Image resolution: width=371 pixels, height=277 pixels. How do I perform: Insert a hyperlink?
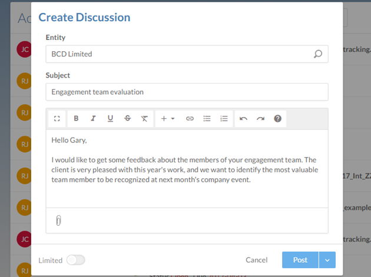coord(190,118)
